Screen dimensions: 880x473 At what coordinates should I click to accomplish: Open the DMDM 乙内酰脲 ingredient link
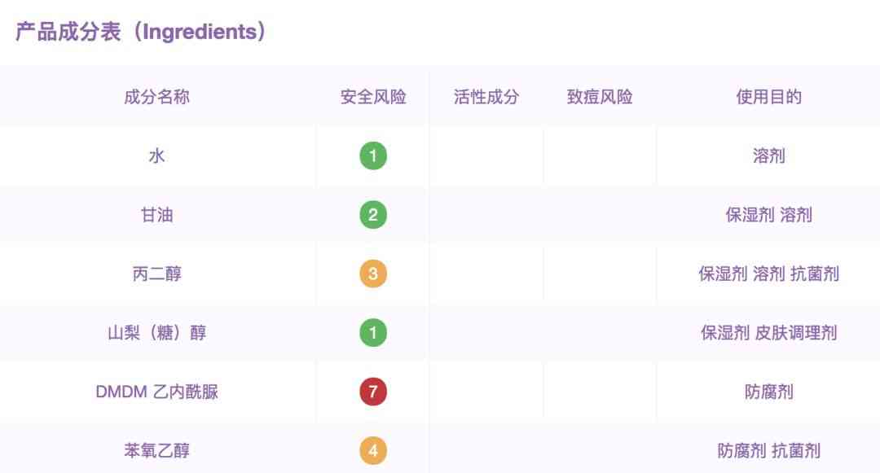point(156,392)
